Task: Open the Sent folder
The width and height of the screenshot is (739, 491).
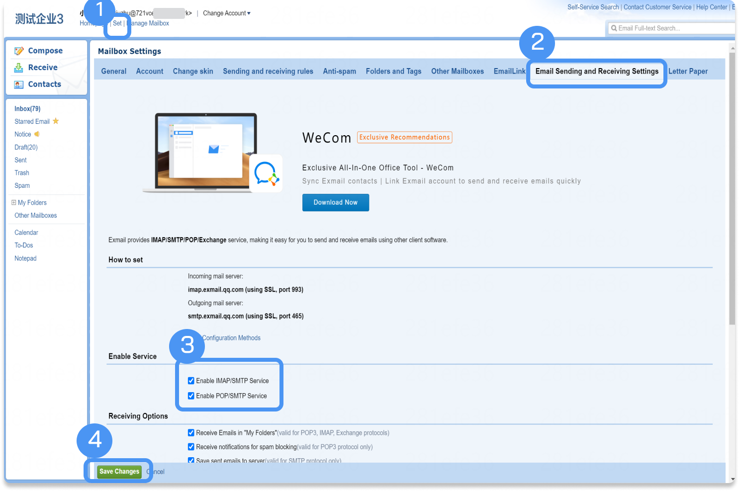Action: pyautogui.click(x=21, y=160)
